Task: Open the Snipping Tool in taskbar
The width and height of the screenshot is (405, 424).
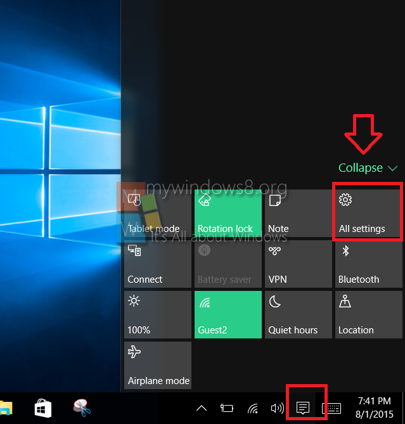Action: click(x=80, y=408)
